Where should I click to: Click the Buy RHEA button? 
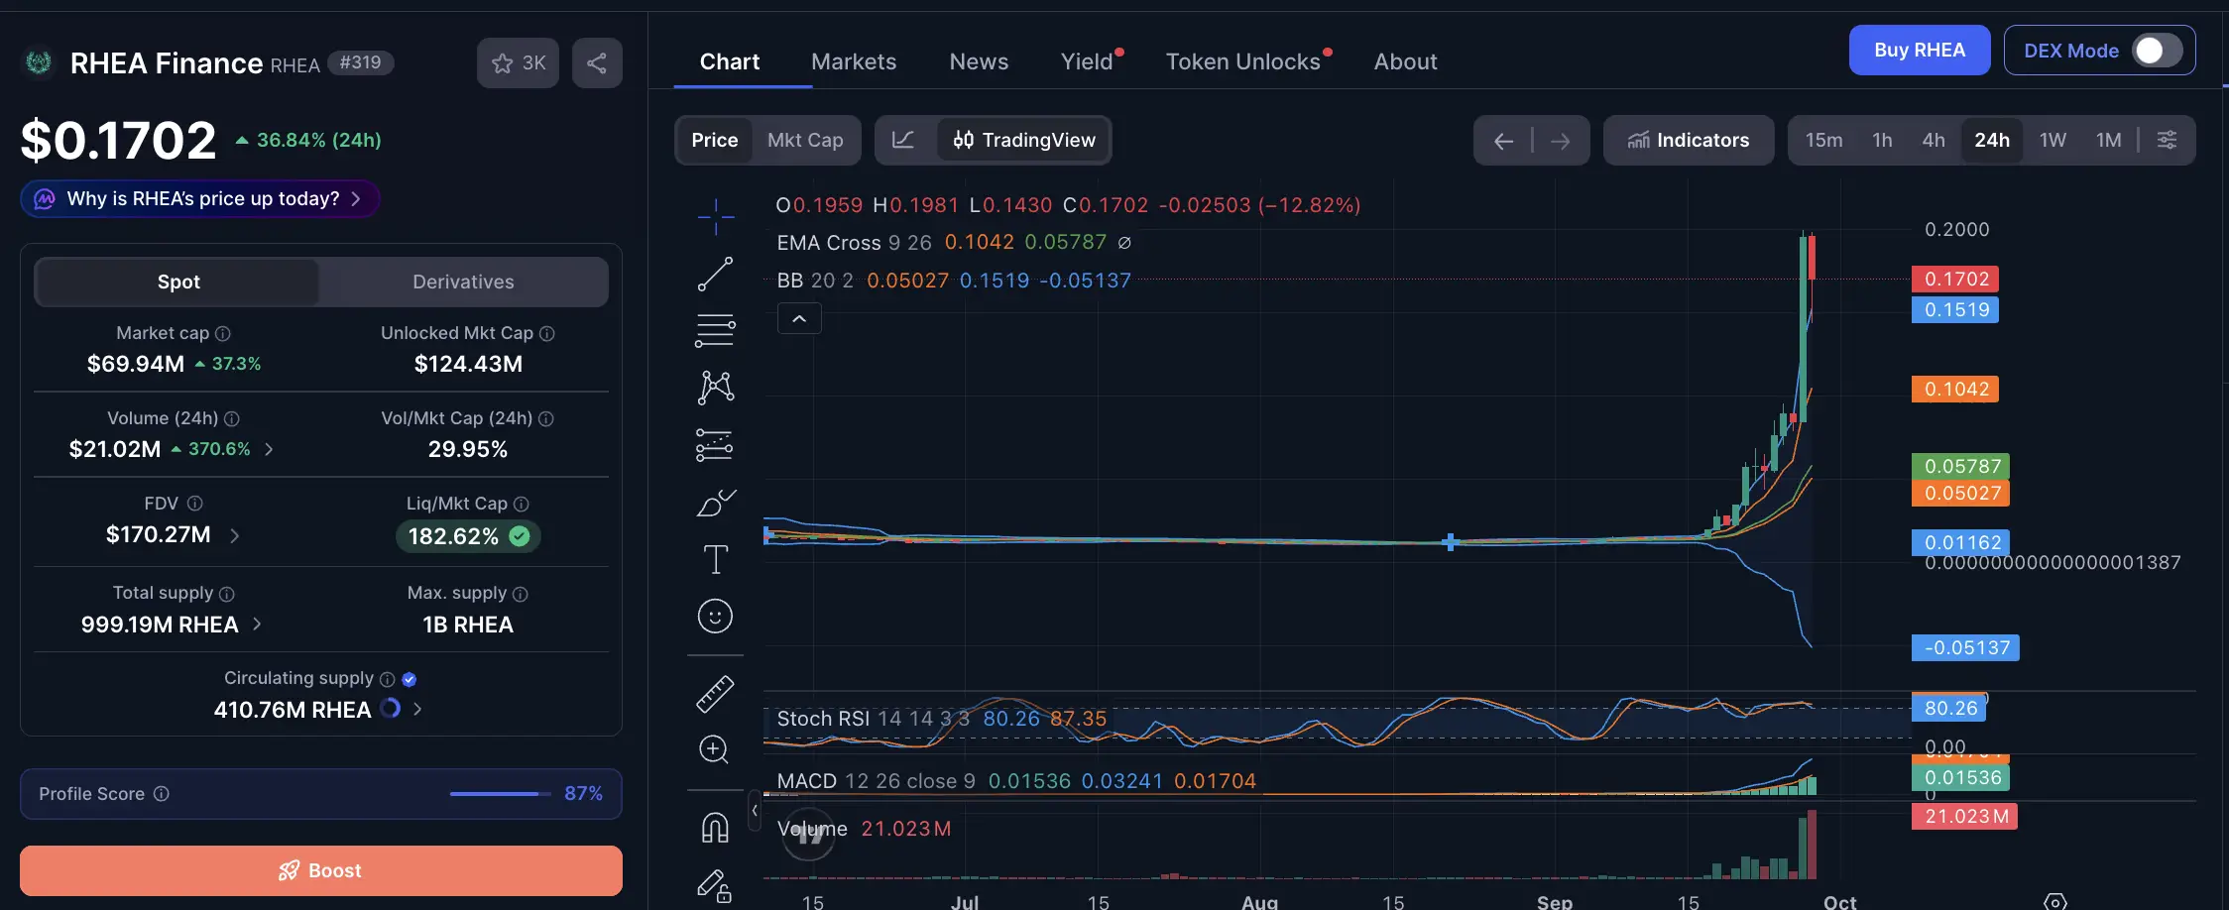point(1920,51)
